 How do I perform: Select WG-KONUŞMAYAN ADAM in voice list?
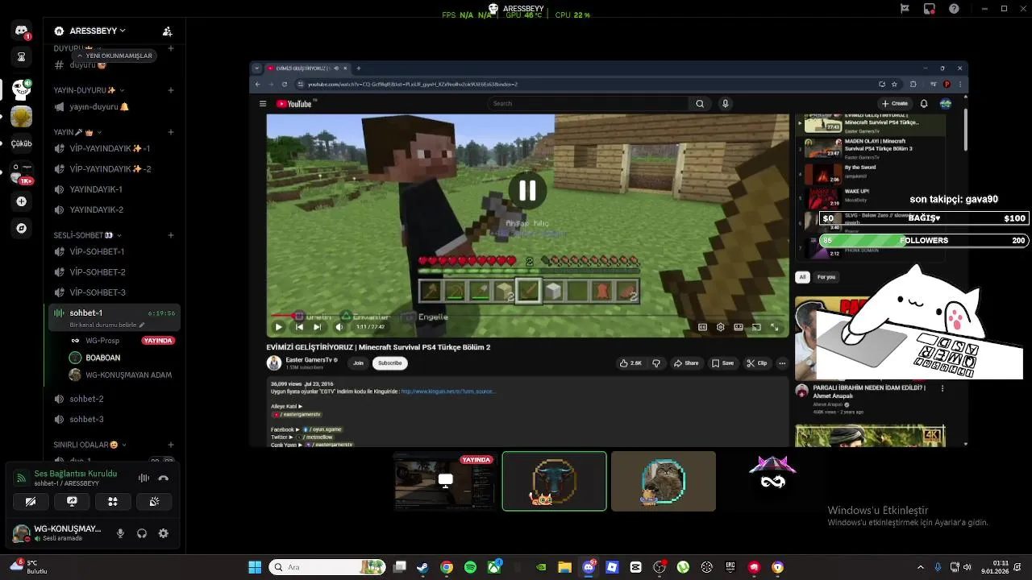pos(121,375)
